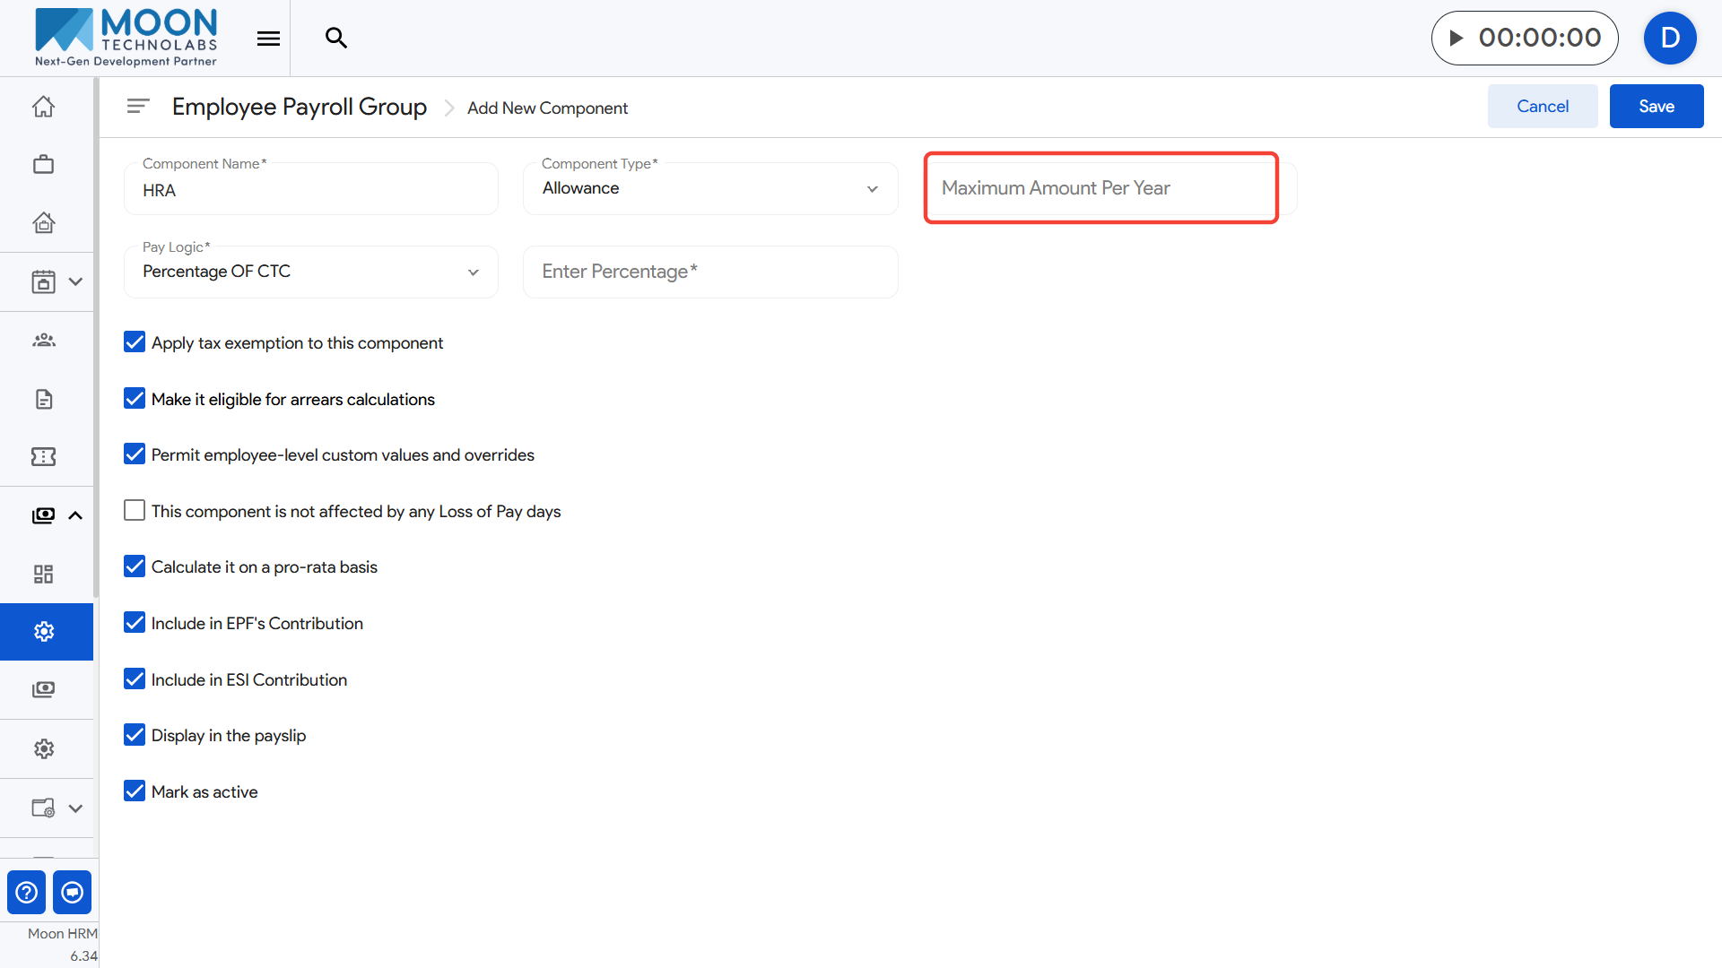Go to Employee Payroll Group breadcrumb

coord(299,107)
